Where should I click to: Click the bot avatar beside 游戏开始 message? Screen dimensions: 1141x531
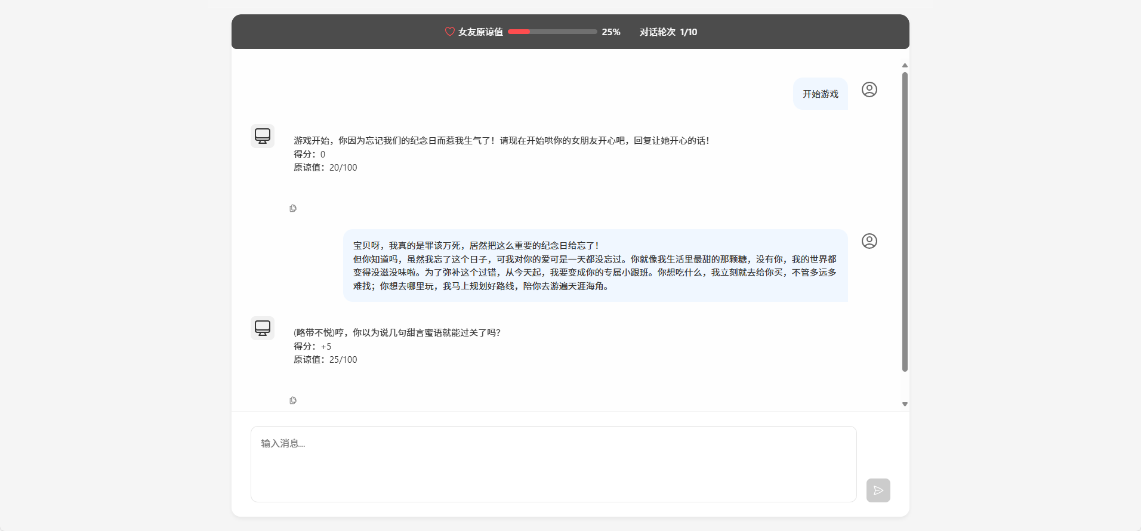pyautogui.click(x=263, y=136)
